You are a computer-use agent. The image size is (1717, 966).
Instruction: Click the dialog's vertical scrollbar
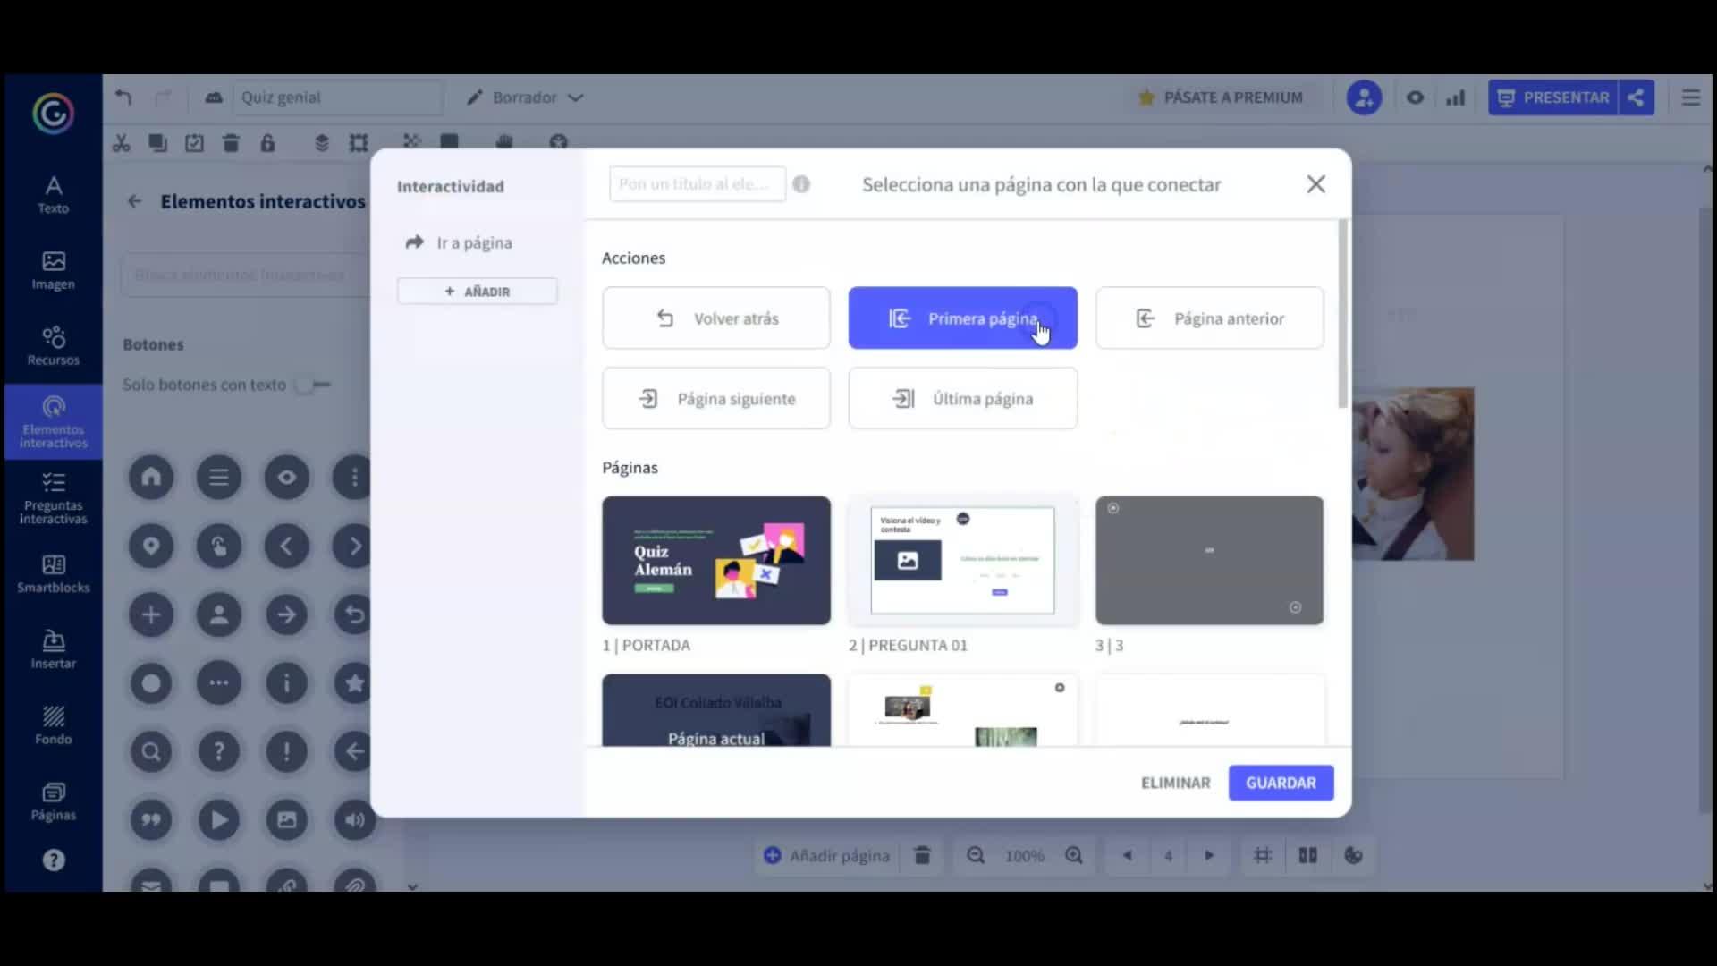click(x=1342, y=313)
